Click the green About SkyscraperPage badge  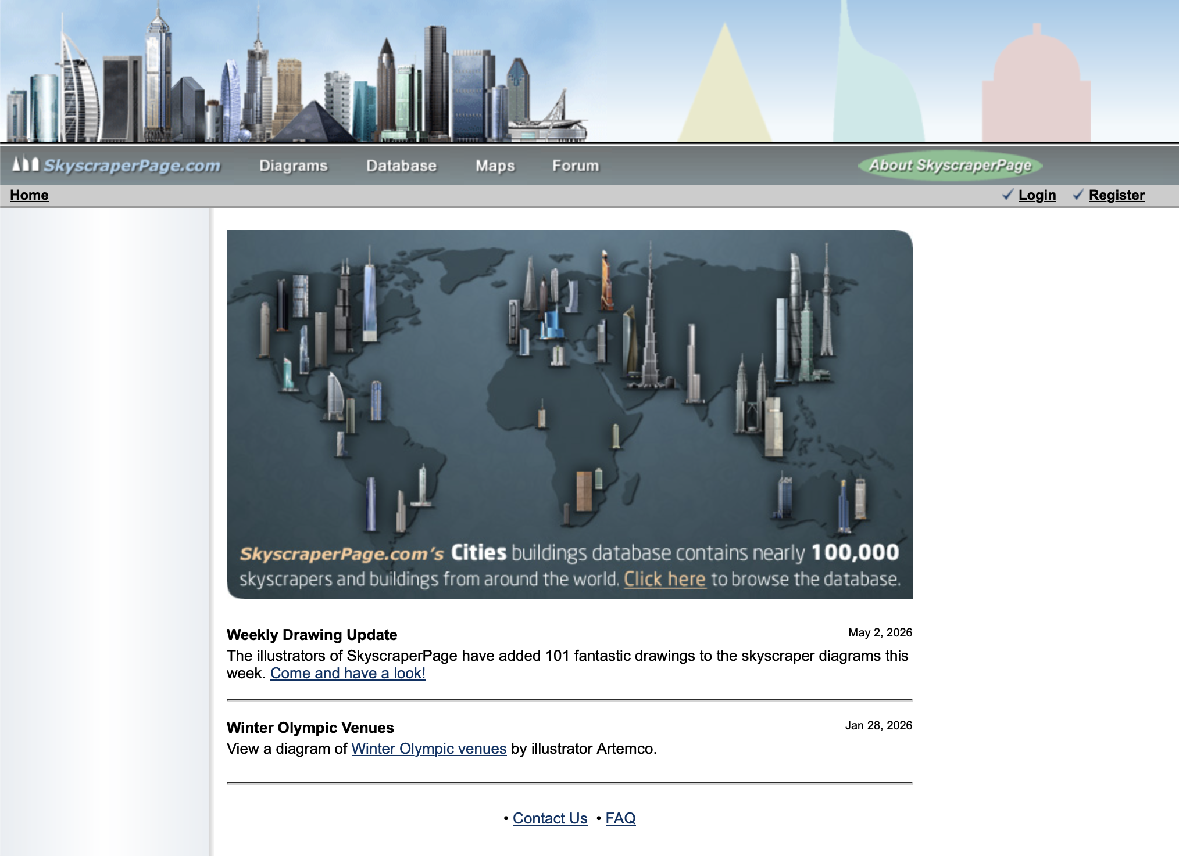pos(950,166)
